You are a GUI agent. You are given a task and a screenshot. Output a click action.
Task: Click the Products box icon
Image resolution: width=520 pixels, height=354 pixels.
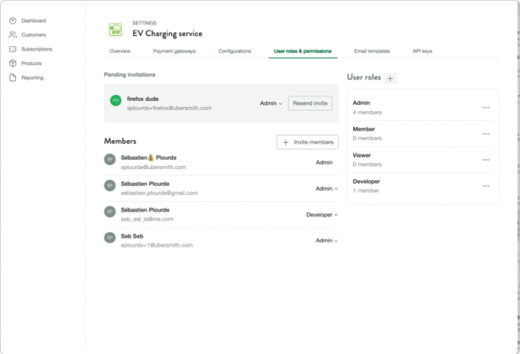coord(13,63)
